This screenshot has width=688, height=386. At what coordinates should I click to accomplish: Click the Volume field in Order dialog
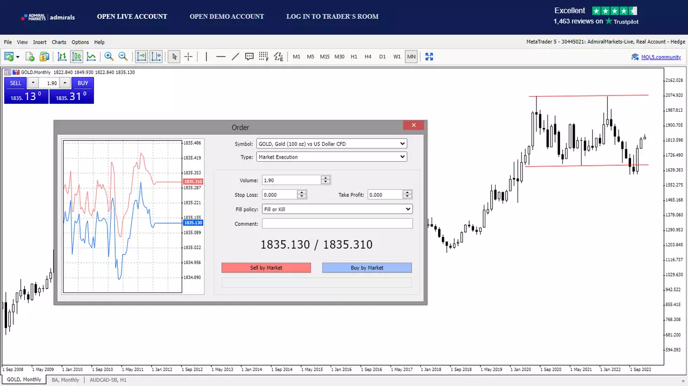coord(291,180)
